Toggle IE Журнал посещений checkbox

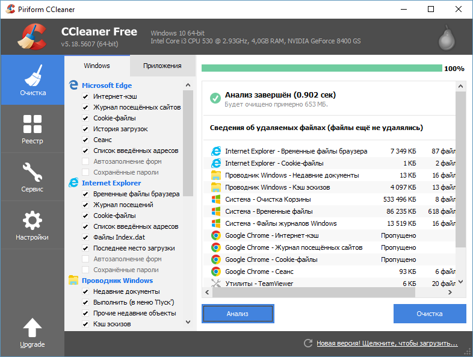click(85, 205)
